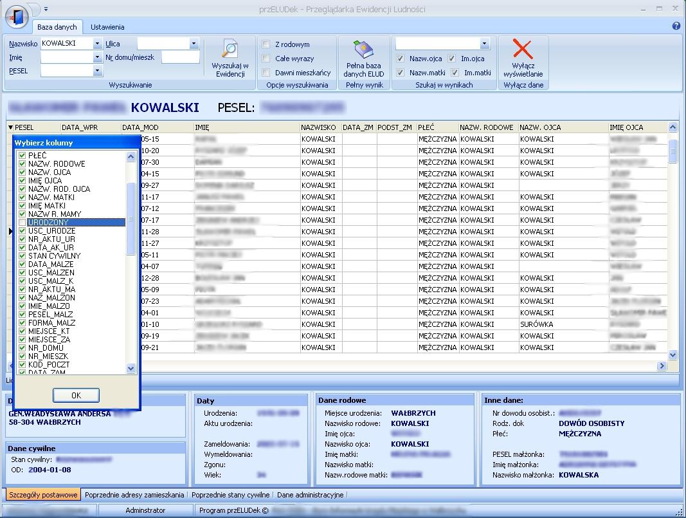Switch to the Baza danych tab

(57, 27)
